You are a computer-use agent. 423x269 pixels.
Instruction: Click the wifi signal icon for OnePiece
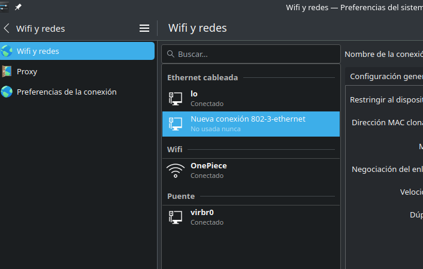coord(176,171)
